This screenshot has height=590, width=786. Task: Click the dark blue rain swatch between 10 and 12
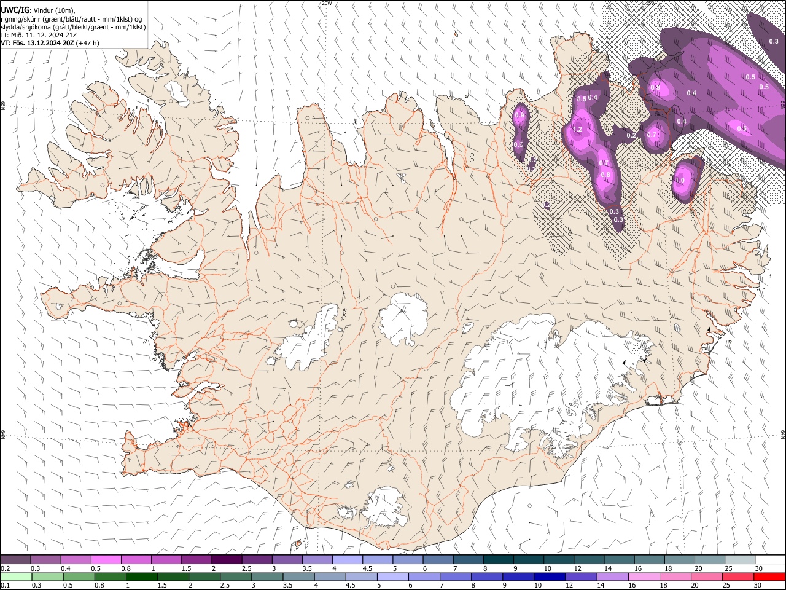point(550,576)
